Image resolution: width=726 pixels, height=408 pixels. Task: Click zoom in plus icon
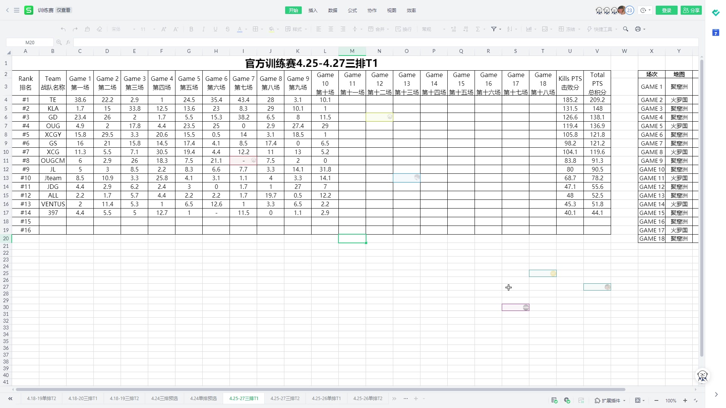click(x=685, y=400)
